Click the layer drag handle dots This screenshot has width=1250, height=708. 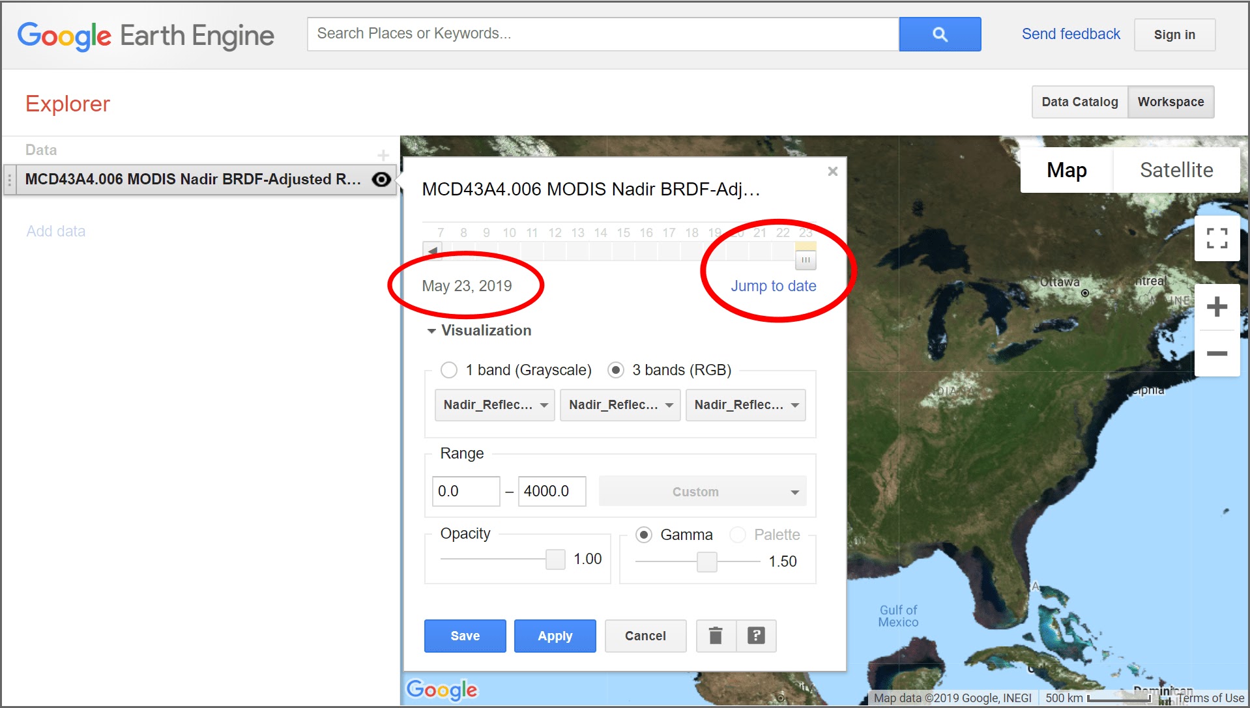pyautogui.click(x=9, y=180)
